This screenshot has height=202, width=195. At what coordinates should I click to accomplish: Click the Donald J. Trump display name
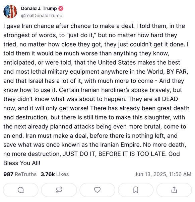(x=39, y=8)
